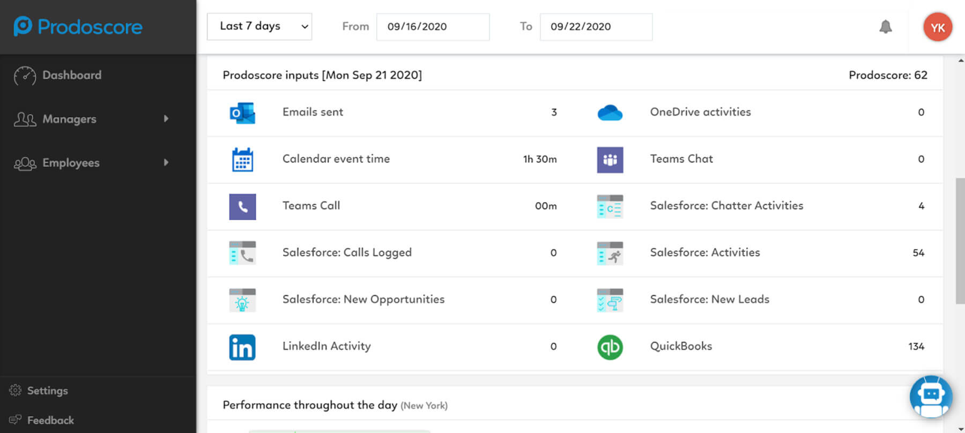
Task: Select Employees menu label
Action: point(71,163)
